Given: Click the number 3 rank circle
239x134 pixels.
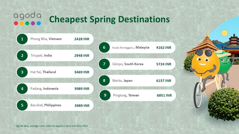Looking at the screenshot, I should tap(22, 72).
